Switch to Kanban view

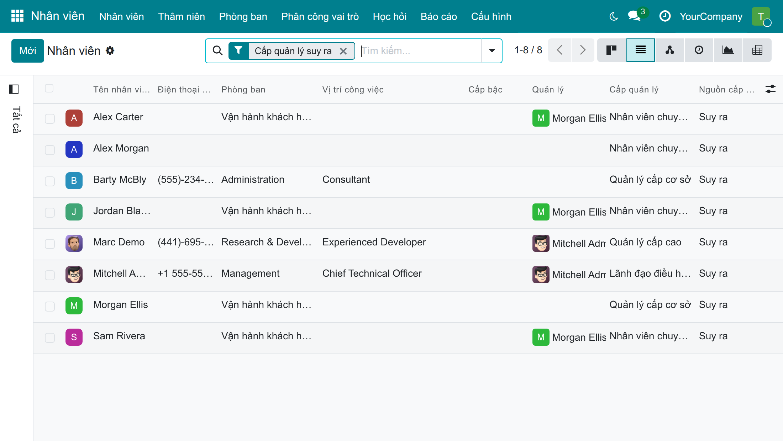(611, 50)
